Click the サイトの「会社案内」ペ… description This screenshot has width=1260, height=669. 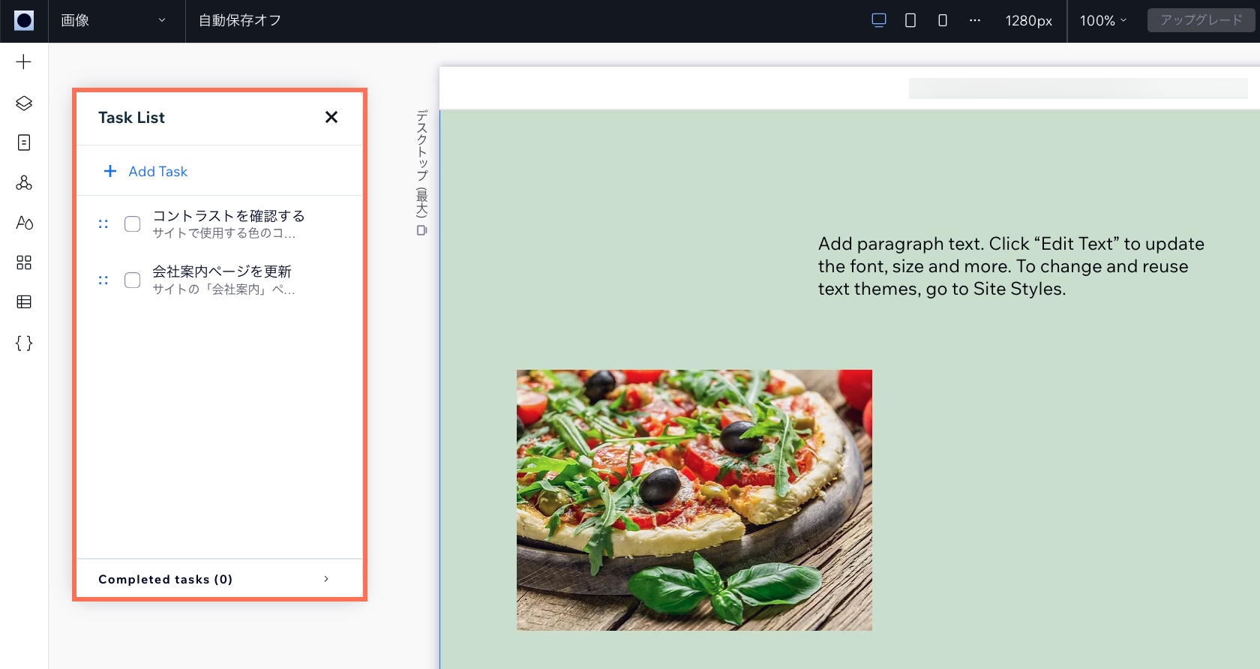click(x=224, y=289)
